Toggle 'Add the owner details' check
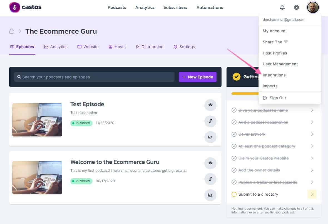 (x=234, y=170)
